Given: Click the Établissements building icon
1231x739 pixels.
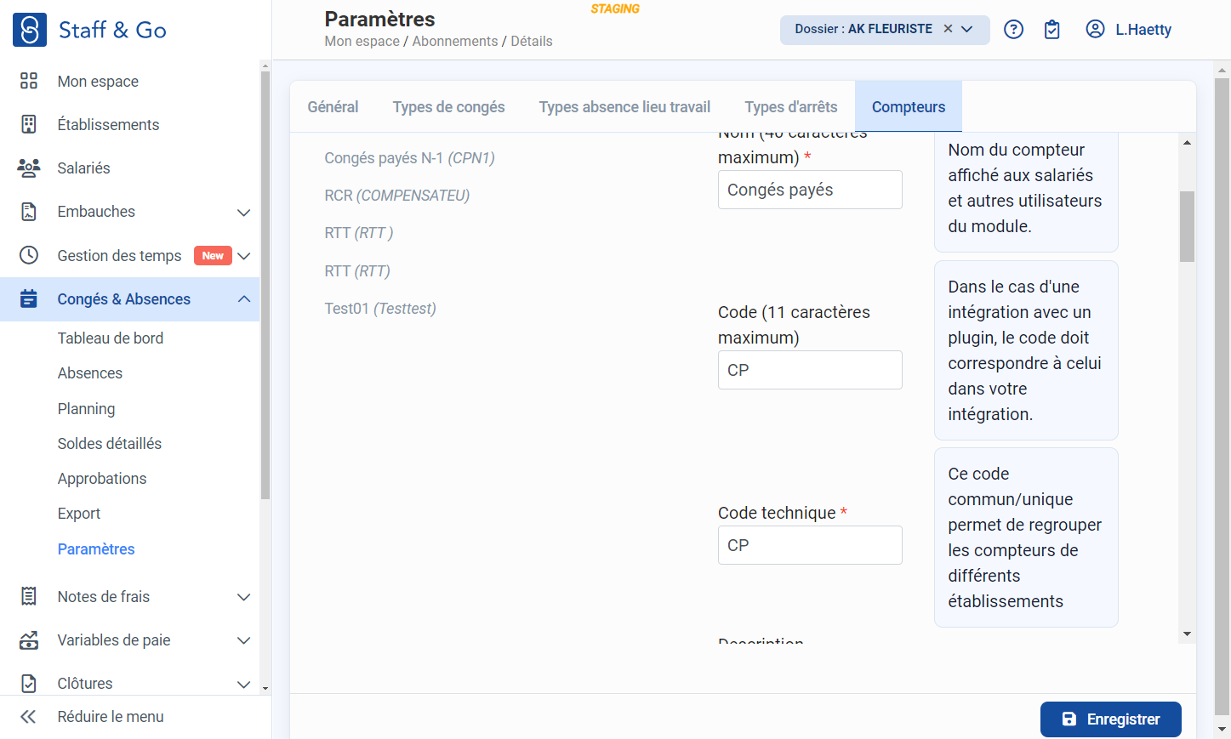Looking at the screenshot, I should pyautogui.click(x=29, y=124).
